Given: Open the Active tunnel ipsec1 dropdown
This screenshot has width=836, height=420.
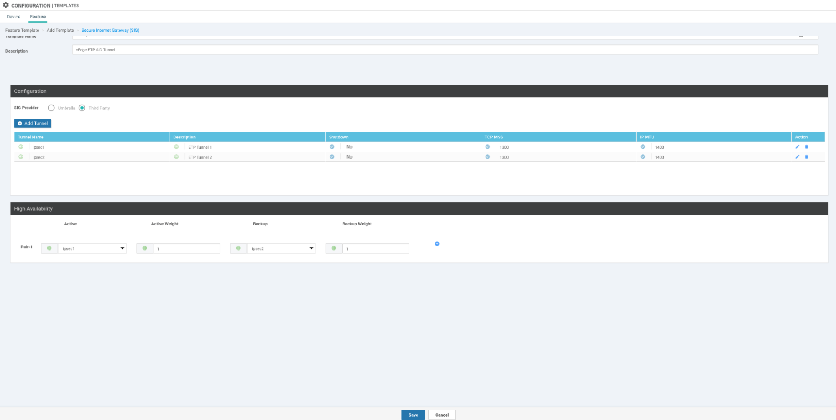Looking at the screenshot, I should (92, 248).
